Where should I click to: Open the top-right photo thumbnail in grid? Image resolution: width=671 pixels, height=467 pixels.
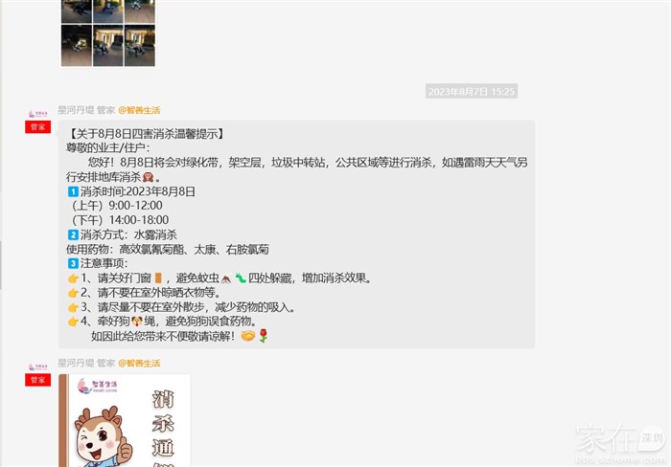click(x=140, y=11)
